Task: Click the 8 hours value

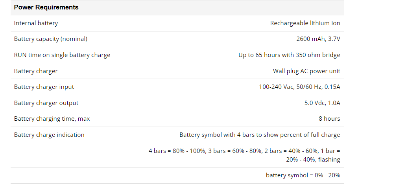Action: click(329, 118)
